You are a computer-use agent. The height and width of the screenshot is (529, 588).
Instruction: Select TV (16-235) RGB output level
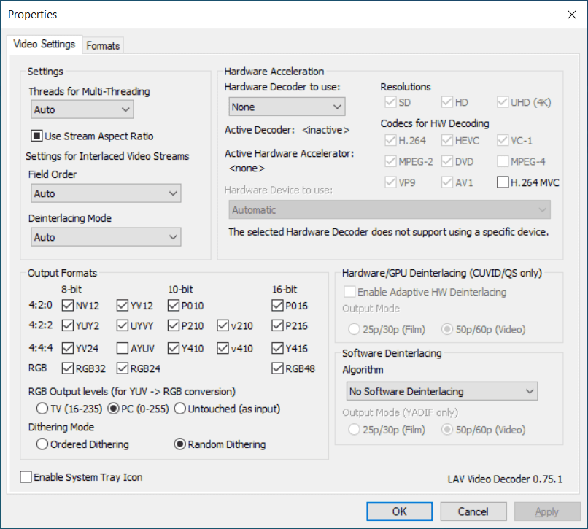pyautogui.click(x=42, y=409)
